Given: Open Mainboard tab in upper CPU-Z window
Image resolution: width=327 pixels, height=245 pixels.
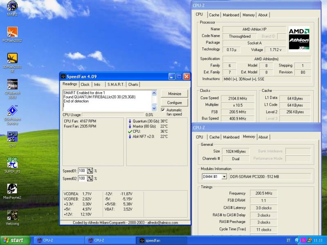Looking at the screenshot, I should pyautogui.click(x=231, y=15).
